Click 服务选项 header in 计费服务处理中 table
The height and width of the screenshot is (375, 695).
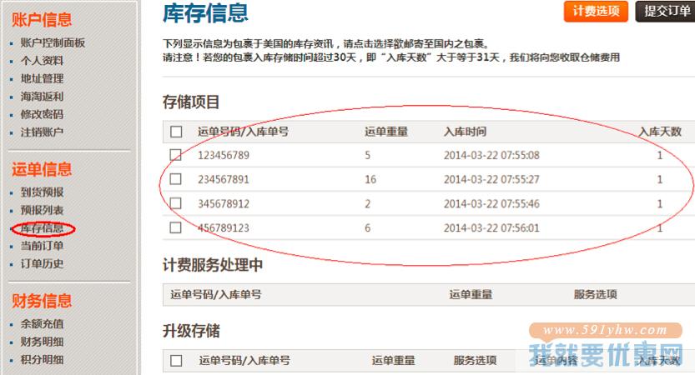coord(595,294)
